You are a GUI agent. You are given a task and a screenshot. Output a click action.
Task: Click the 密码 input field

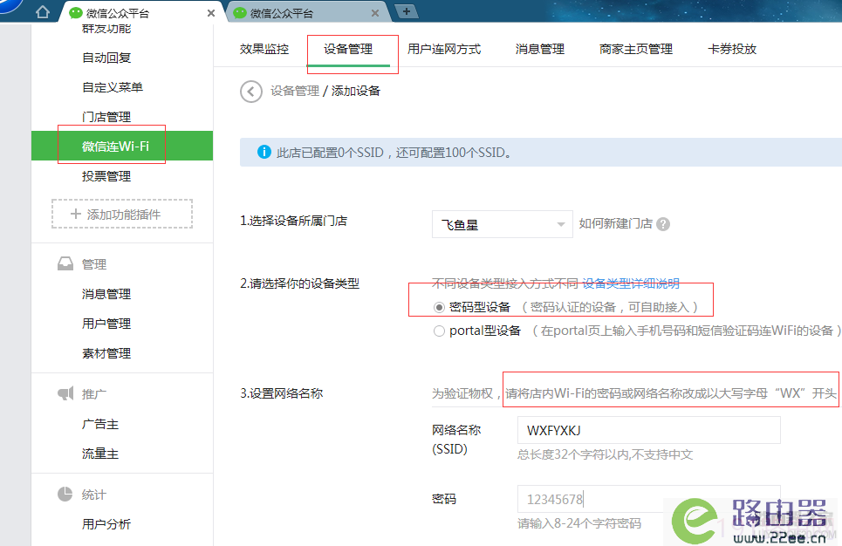(x=648, y=499)
